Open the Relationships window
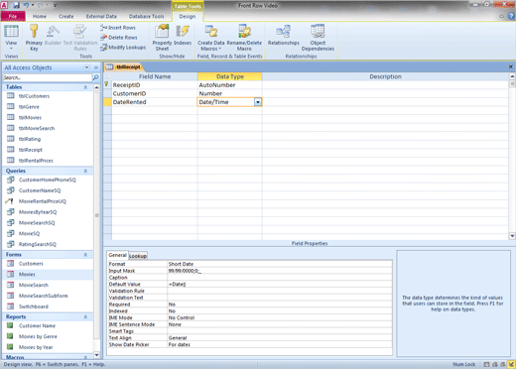516x369 pixels. (284, 35)
